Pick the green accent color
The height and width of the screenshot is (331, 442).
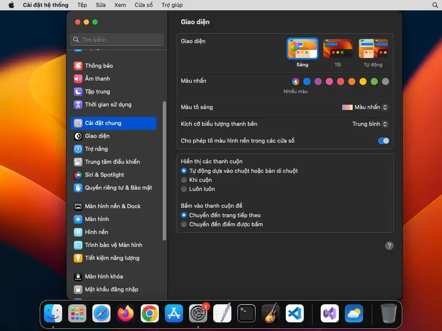pyautogui.click(x=374, y=81)
